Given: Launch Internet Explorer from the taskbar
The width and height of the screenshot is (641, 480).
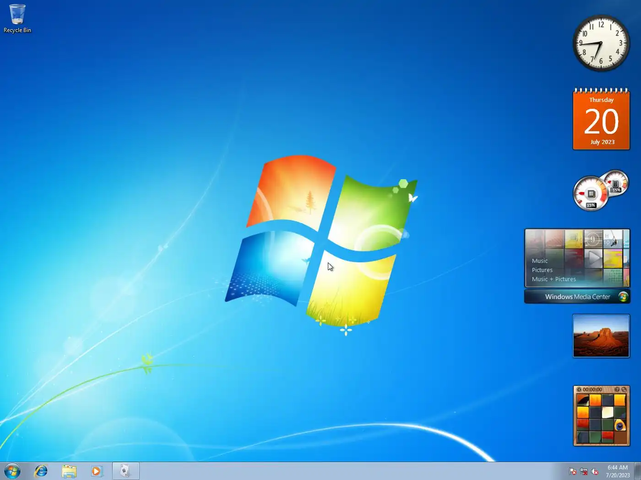Looking at the screenshot, I should [41, 471].
